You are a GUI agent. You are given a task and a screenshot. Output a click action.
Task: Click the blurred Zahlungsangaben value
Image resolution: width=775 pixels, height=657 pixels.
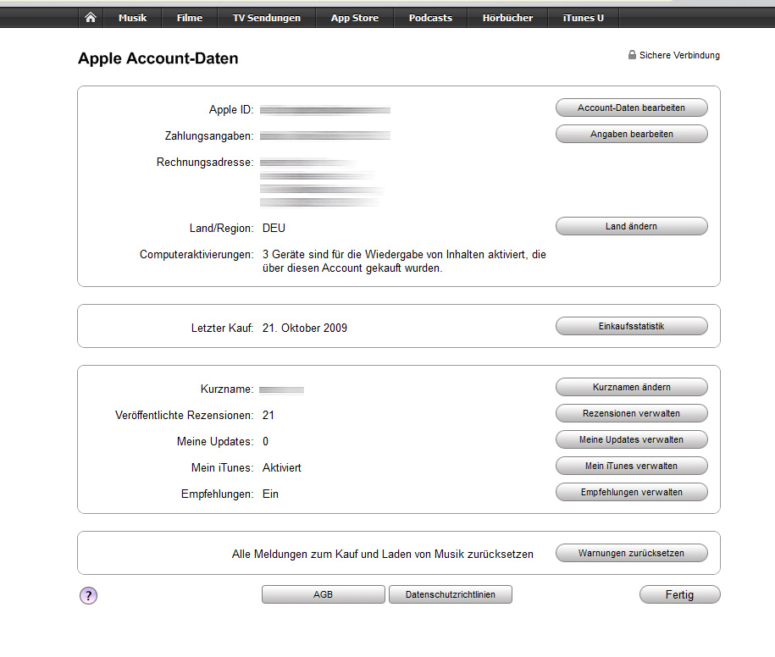(x=325, y=135)
